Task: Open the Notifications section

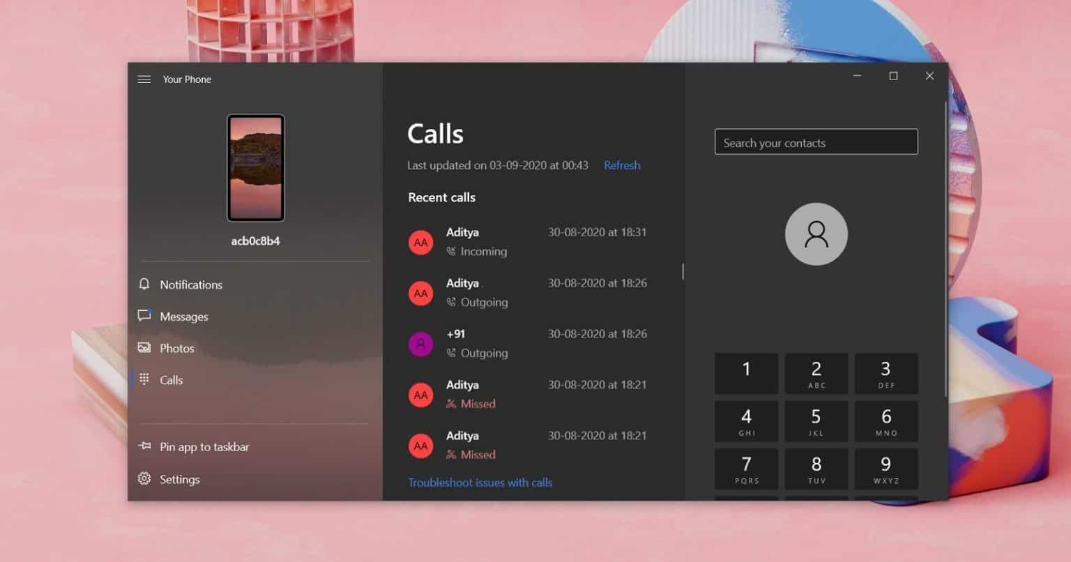Action: click(x=190, y=284)
